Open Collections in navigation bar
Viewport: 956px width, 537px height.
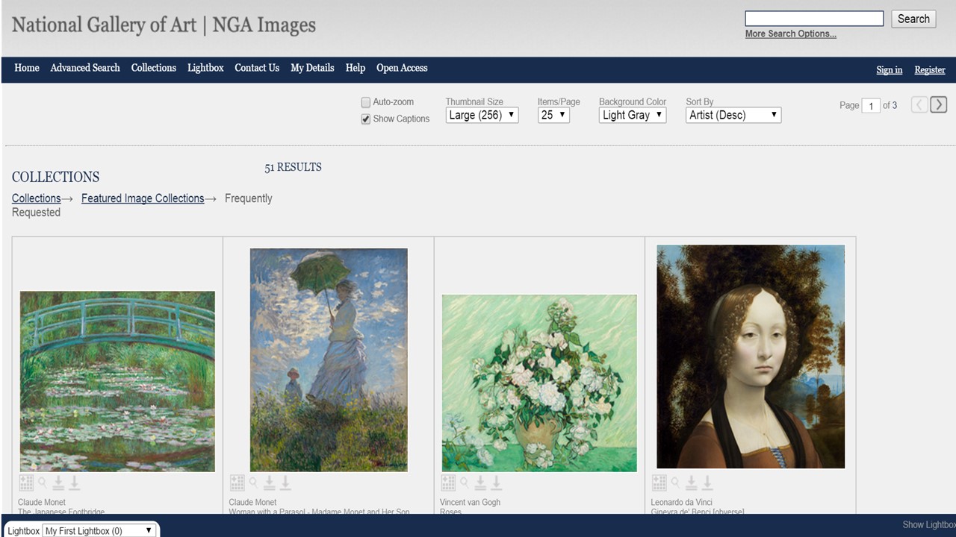pos(154,68)
